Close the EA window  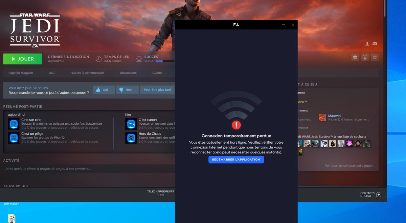click(293, 25)
